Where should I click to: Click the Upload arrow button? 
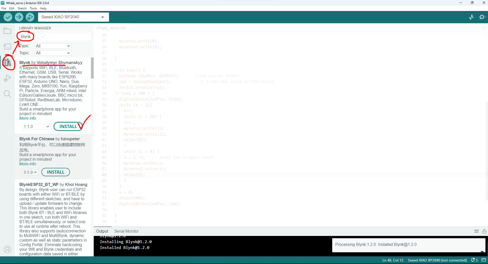pos(19,17)
